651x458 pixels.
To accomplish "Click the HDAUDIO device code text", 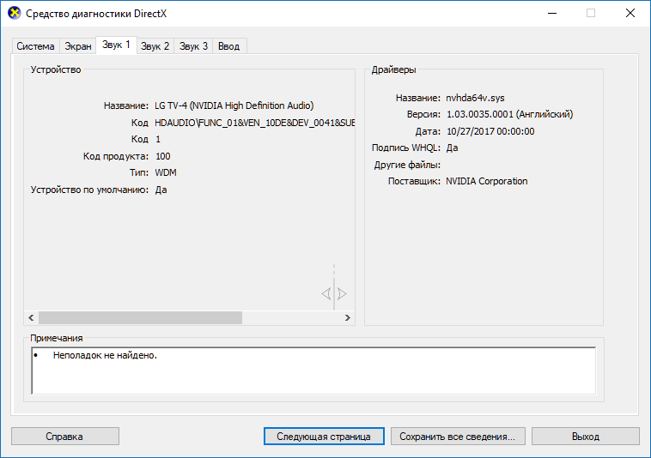I will 254,123.
